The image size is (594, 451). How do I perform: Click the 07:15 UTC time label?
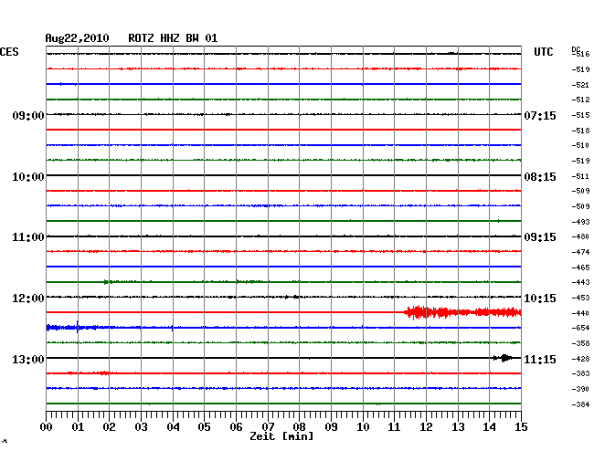[540, 115]
